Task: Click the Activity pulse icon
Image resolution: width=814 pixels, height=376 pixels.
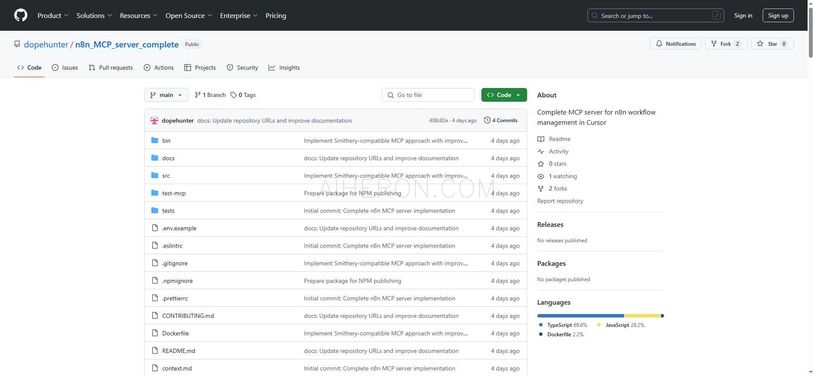Action: pyautogui.click(x=541, y=151)
